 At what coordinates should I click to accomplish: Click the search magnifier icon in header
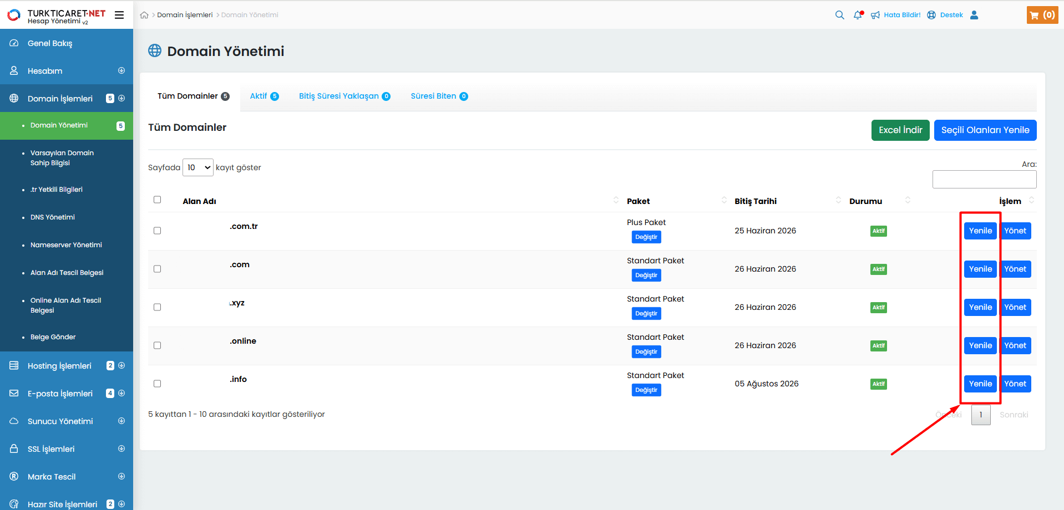[839, 15]
